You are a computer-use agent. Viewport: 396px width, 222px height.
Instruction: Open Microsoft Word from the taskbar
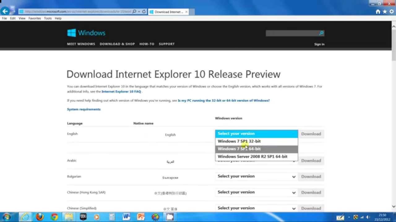coord(126,217)
